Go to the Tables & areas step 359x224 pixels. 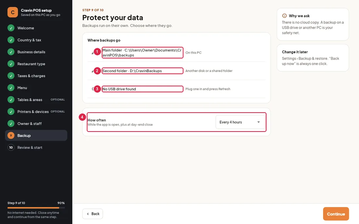point(36,100)
